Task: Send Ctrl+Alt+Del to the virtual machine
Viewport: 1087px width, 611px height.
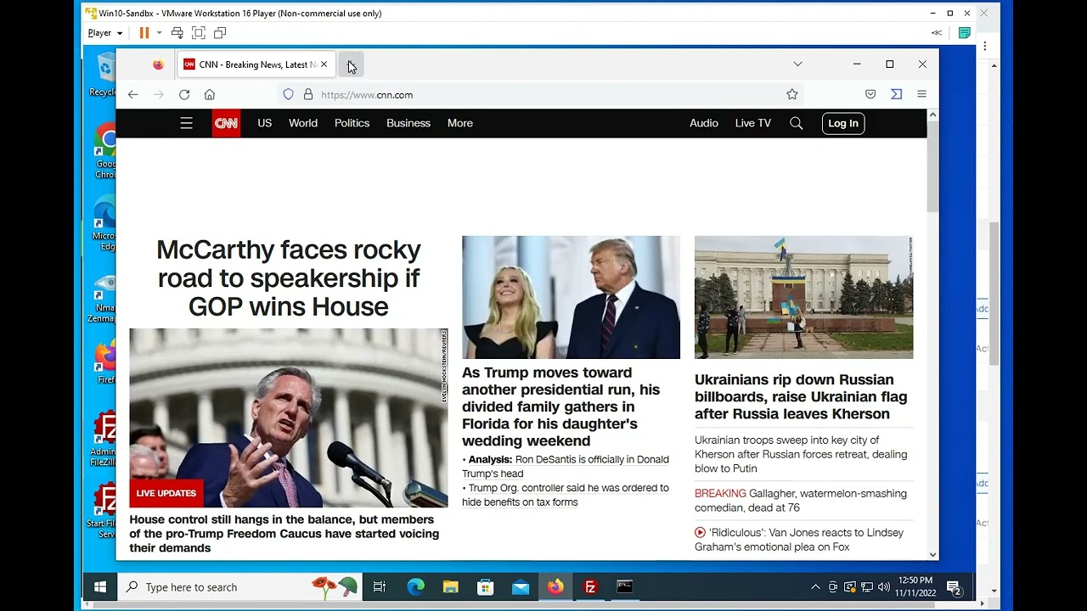Action: coord(177,33)
